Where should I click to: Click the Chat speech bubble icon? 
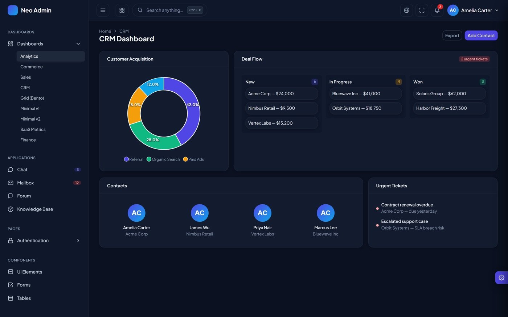click(11, 170)
